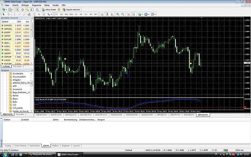Open the GBPUSD,M15 chart tab
251x157 pixels.
[71, 115]
